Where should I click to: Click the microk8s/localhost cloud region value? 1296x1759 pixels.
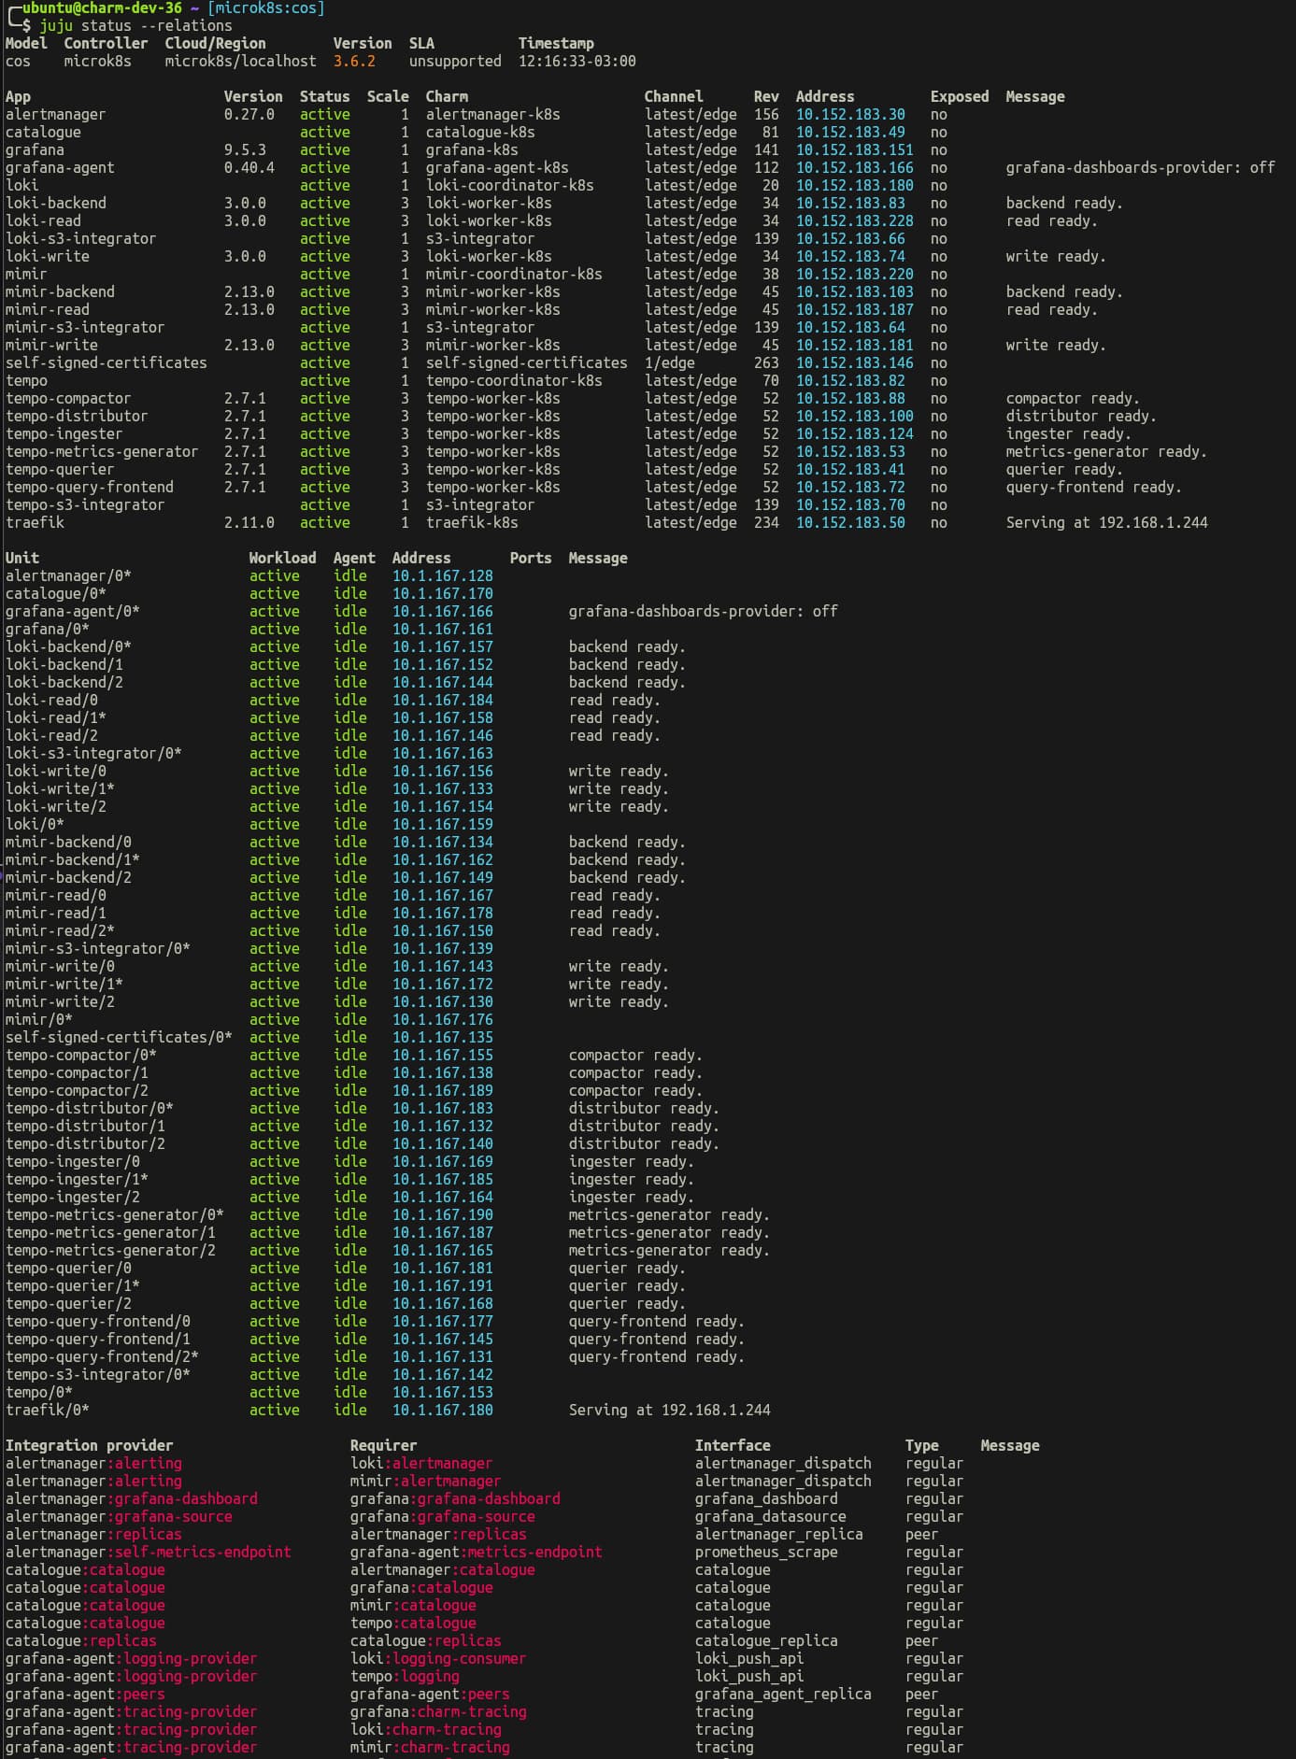240,62
